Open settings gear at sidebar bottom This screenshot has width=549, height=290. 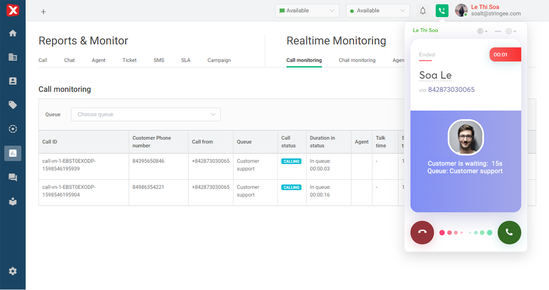pyautogui.click(x=13, y=271)
